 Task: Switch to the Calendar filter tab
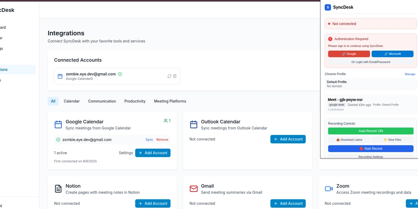tap(72, 101)
